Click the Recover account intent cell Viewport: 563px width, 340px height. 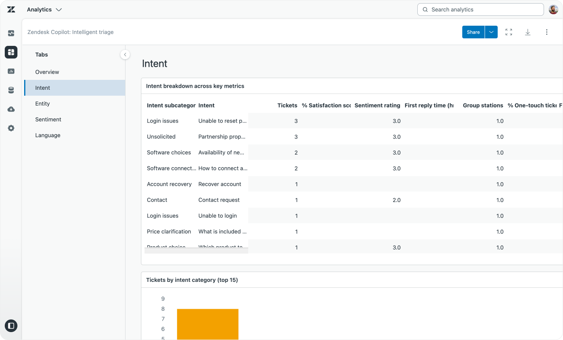point(220,184)
